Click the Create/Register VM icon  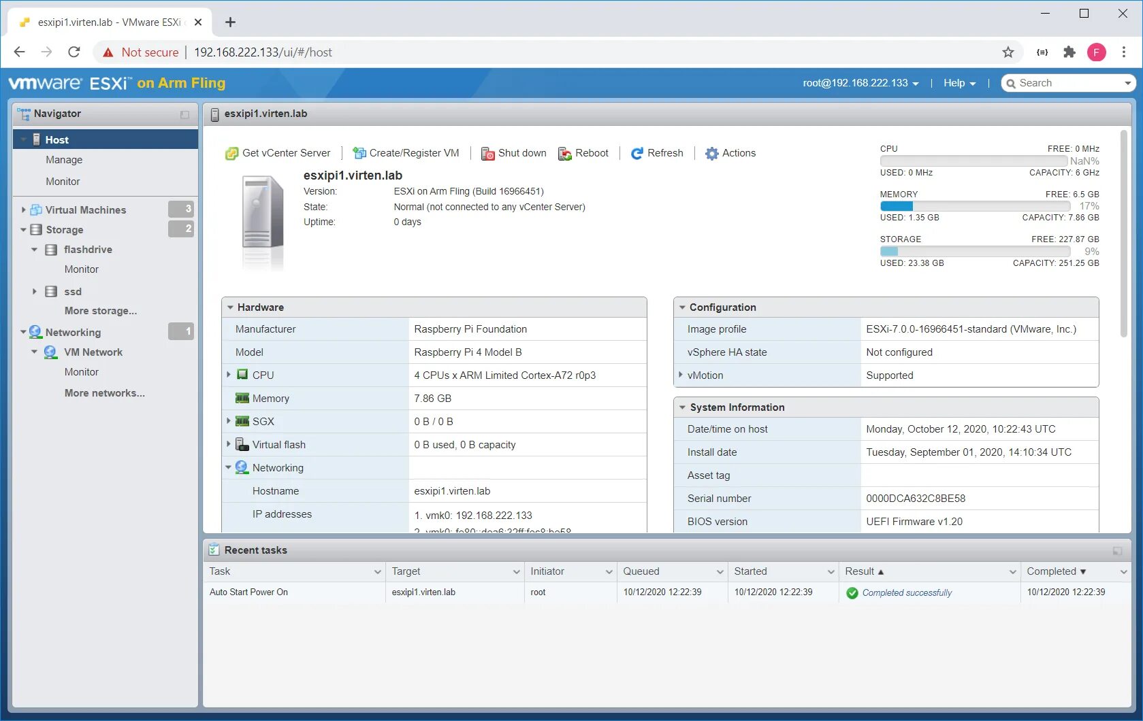359,154
